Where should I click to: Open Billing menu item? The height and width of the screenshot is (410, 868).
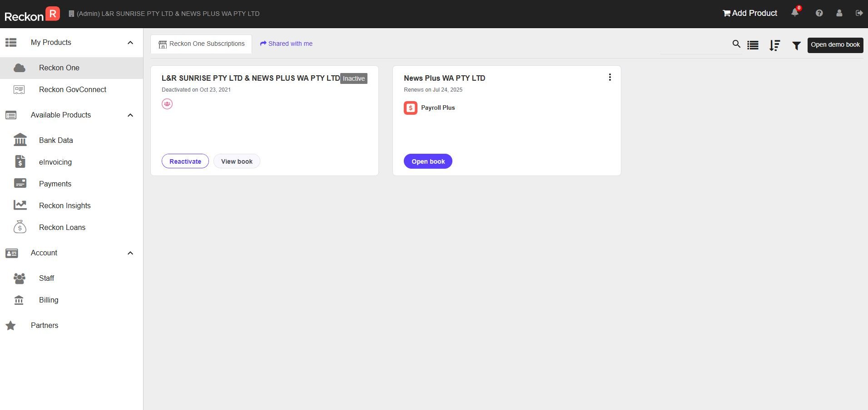pos(71,300)
